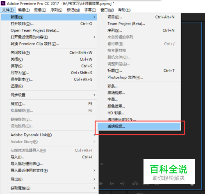Choose 导入批处理列表(I)... menu item
Image resolution: width=205 pixels, height=194 pixels.
pos(49,164)
